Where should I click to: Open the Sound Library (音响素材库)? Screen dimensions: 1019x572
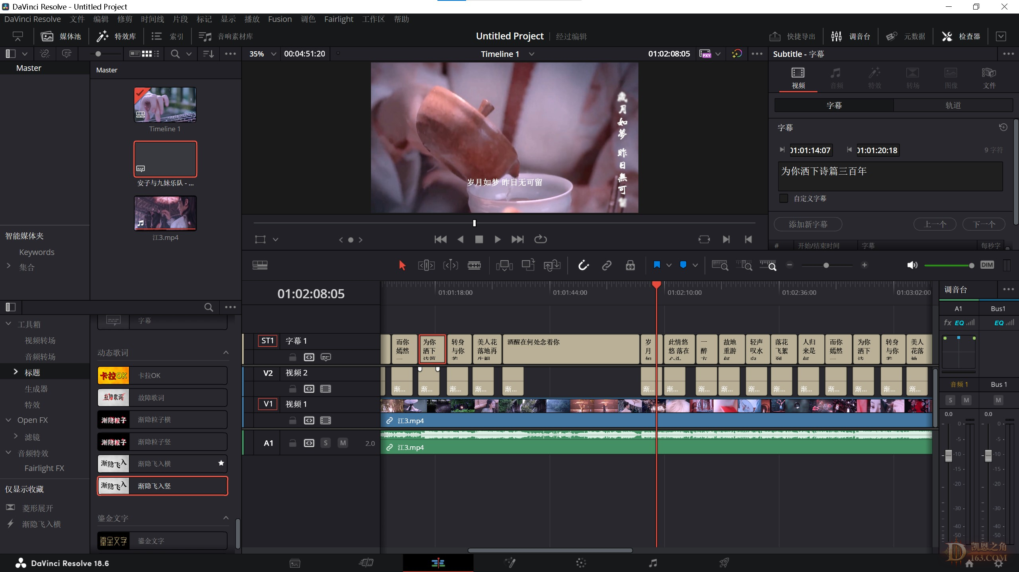click(x=226, y=36)
